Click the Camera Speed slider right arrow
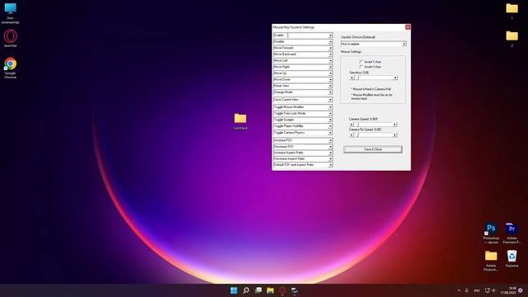The height and width of the screenshot is (297, 528). click(x=394, y=125)
